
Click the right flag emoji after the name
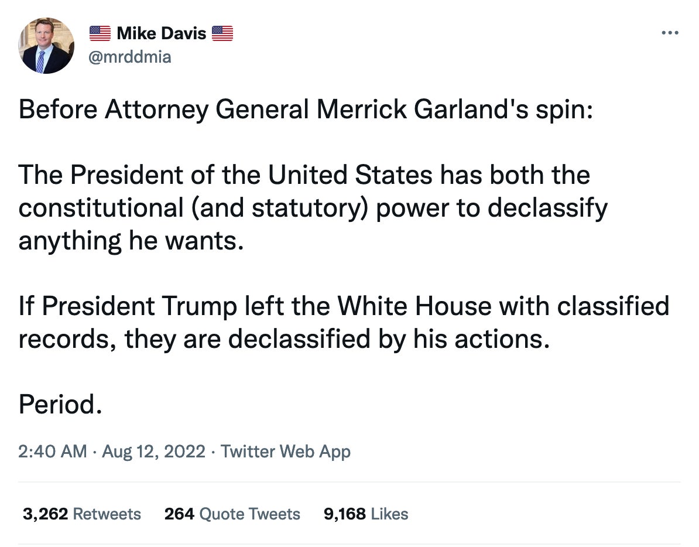pos(223,33)
